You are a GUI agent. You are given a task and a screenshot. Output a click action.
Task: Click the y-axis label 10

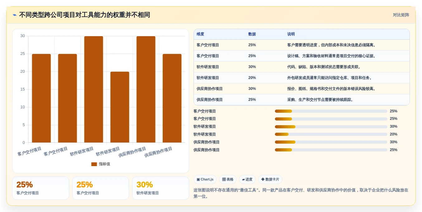coord(22,107)
